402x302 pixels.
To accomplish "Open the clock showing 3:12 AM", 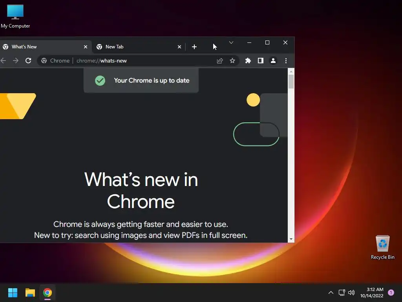I will tap(372, 293).
